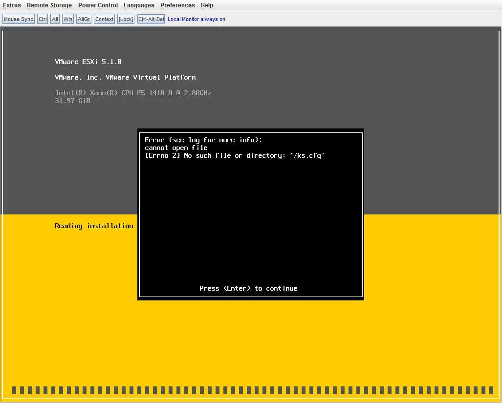Open the Preferences menu
The height and width of the screenshot is (403, 502).
177,5
